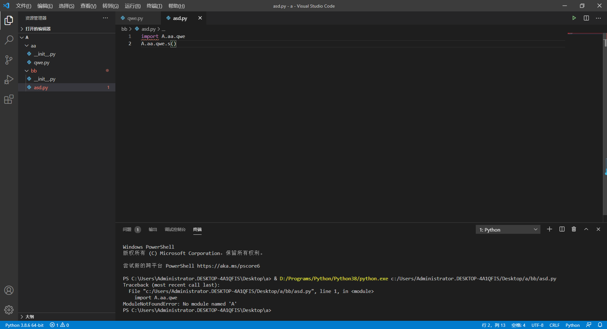Open the Accounts menu icon
This screenshot has width=607, height=329.
pyautogui.click(x=9, y=290)
